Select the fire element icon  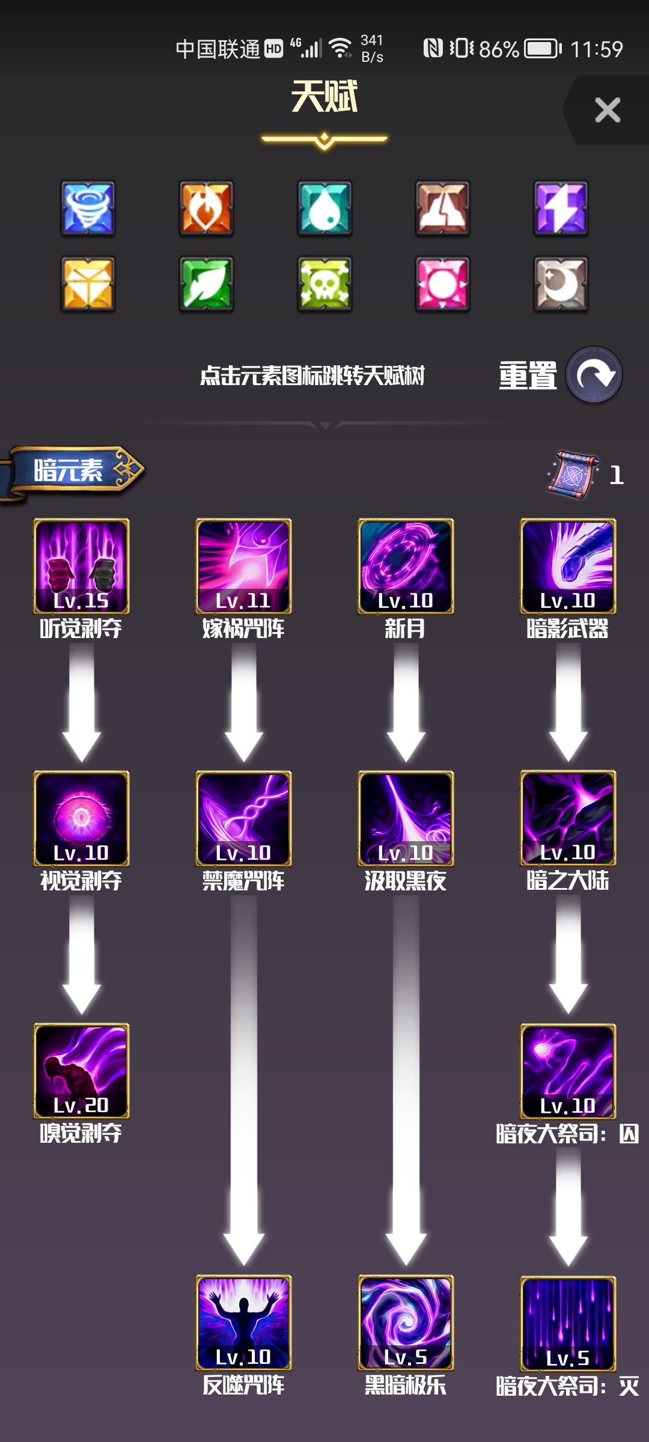pos(206,208)
